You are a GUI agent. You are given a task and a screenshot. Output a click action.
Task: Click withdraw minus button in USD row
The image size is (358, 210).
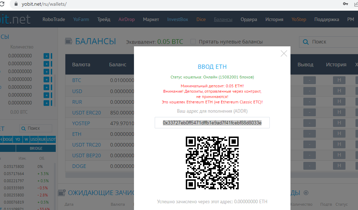309,91
